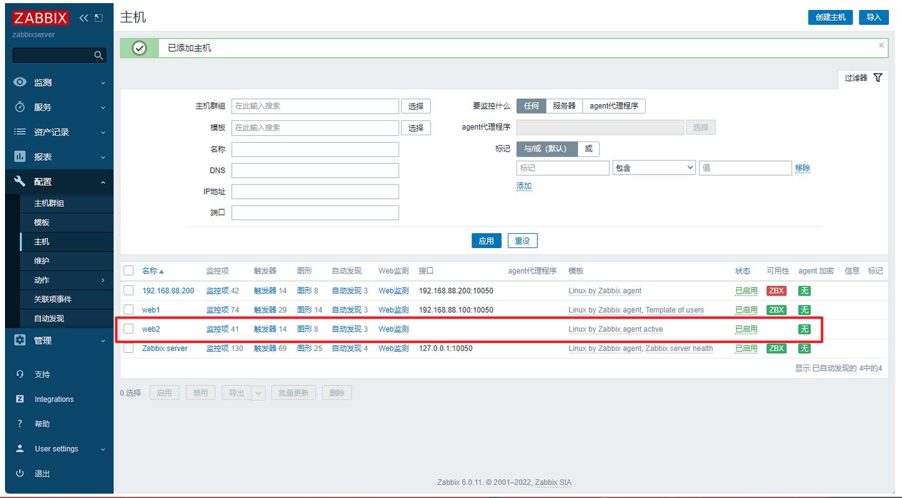Click the Integrations Z icon

[x=20, y=399]
